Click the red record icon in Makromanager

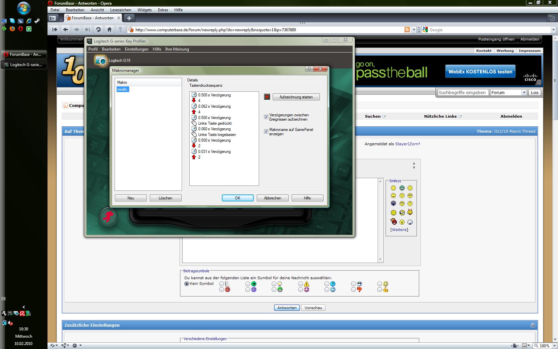pos(267,97)
